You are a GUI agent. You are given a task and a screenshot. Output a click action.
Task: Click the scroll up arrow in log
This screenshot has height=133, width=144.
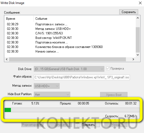(138, 18)
